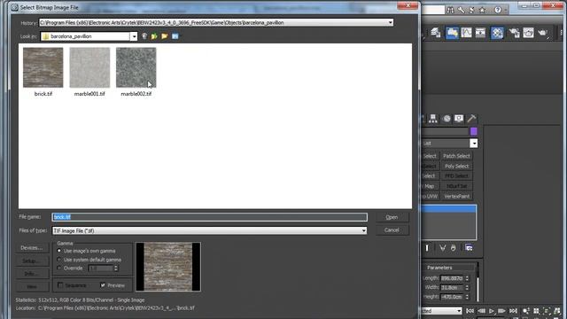The image size is (567, 319).
Task: Click the Render Production teapot icon
Action: pos(542,33)
